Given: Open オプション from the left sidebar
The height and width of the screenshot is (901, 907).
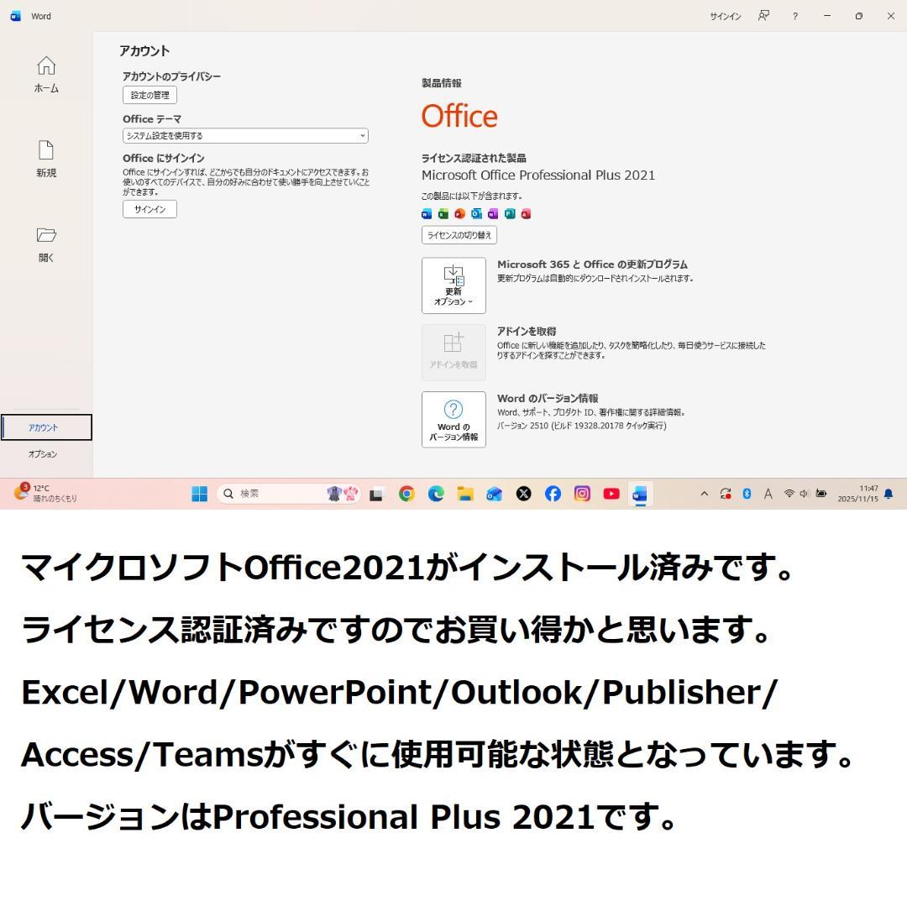Looking at the screenshot, I should [47, 454].
